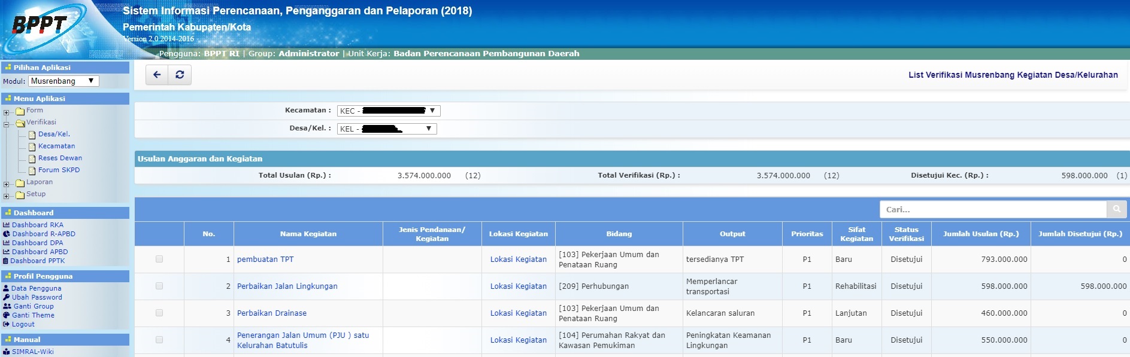Click the Dashboard R-APBD pie icon

point(7,234)
